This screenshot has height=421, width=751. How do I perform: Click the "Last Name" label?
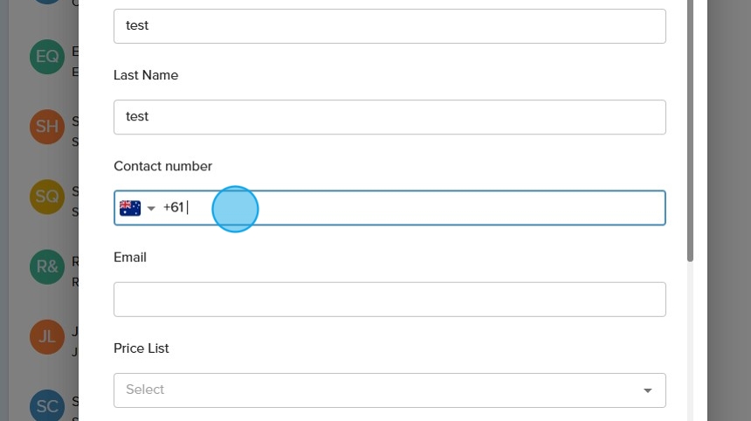click(x=146, y=75)
